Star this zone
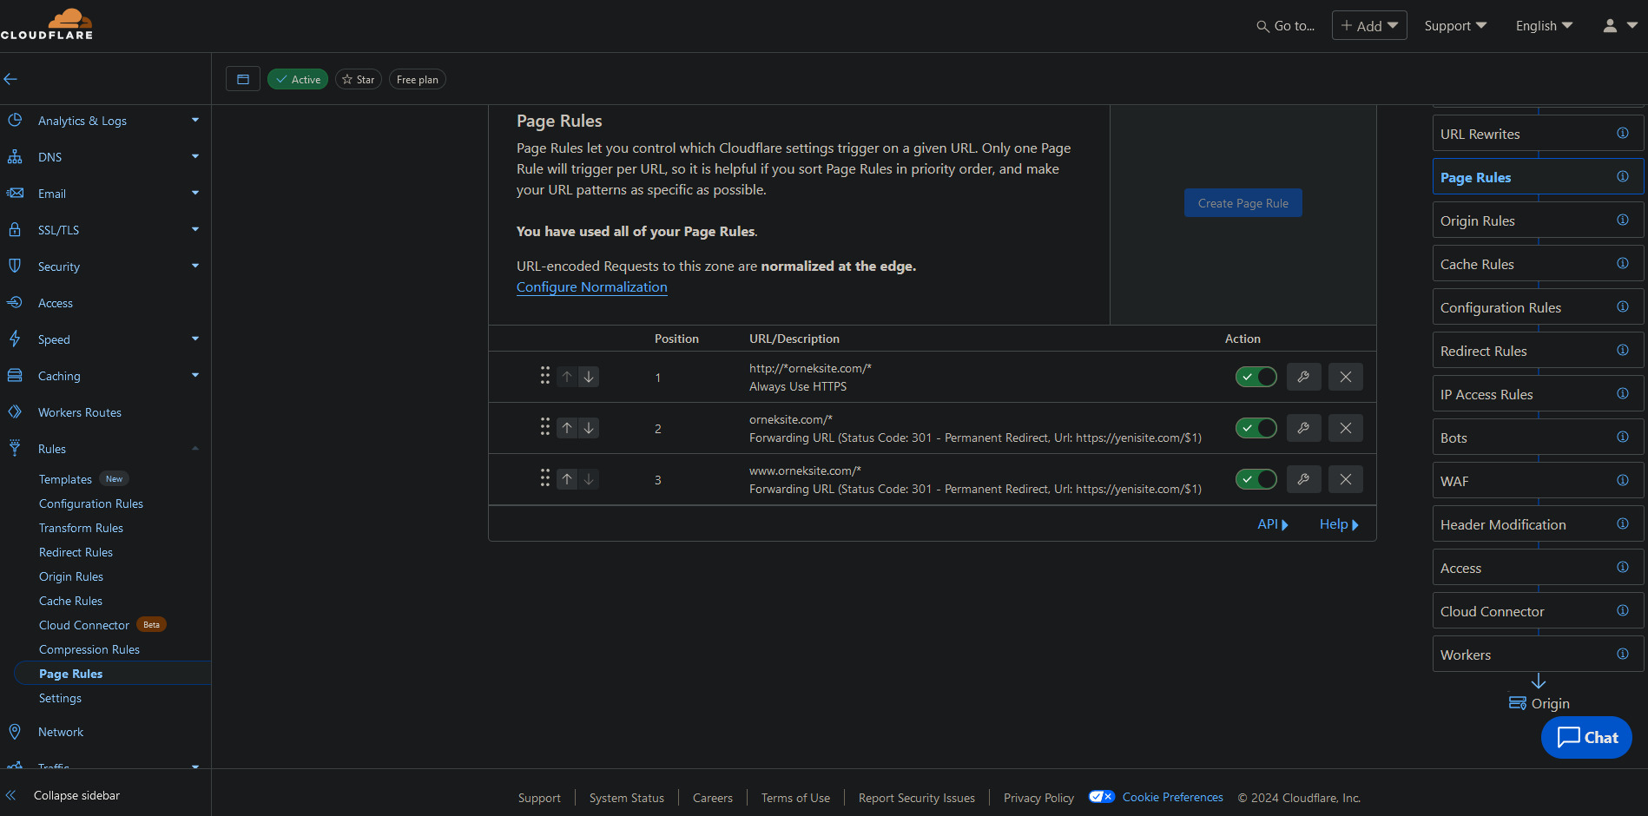 click(359, 79)
